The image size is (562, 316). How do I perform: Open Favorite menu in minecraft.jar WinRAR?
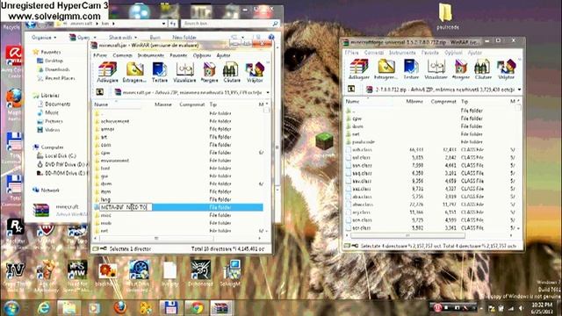[x=178, y=55]
